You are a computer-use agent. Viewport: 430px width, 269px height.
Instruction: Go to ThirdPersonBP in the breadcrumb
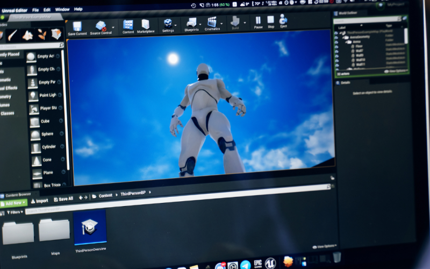coord(133,194)
